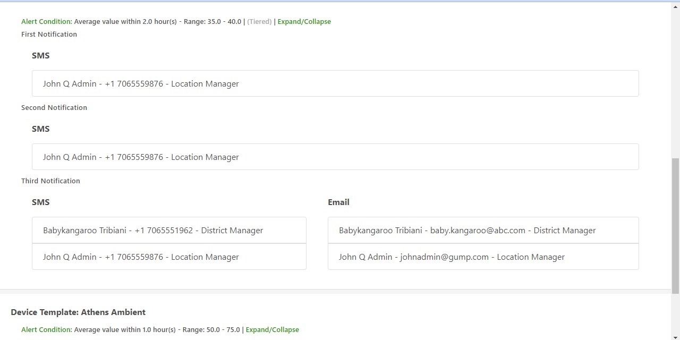Select the baby.kangaroo@abc.com email entry
The width and height of the screenshot is (680, 340).
483,230
